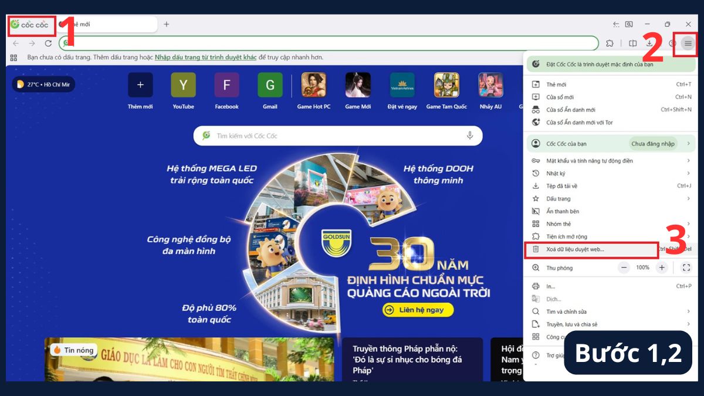This screenshot has width=704, height=396.
Task: Start voice search with microphone icon
Action: pyautogui.click(x=470, y=136)
